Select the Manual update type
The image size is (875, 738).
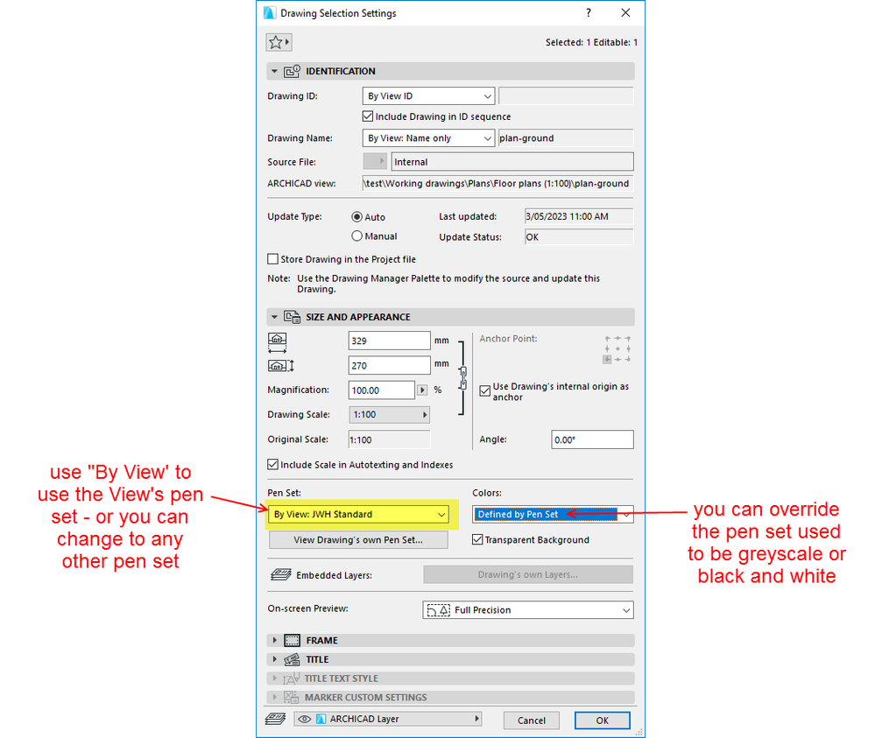pyautogui.click(x=356, y=236)
